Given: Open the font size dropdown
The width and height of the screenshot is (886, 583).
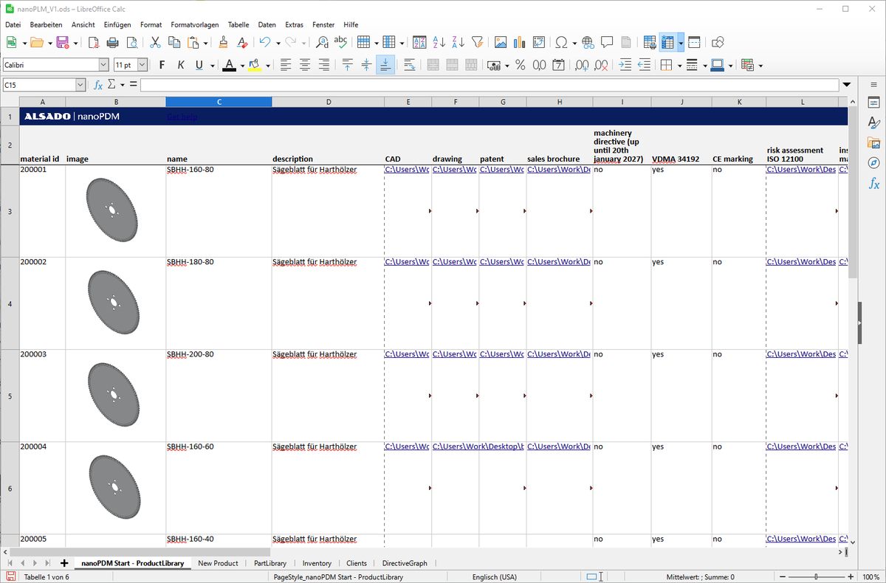Looking at the screenshot, I should pyautogui.click(x=142, y=65).
